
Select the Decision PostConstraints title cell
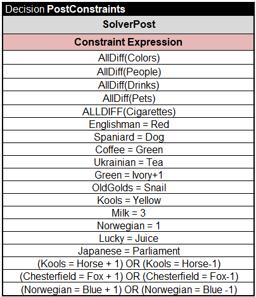tap(128, 9)
